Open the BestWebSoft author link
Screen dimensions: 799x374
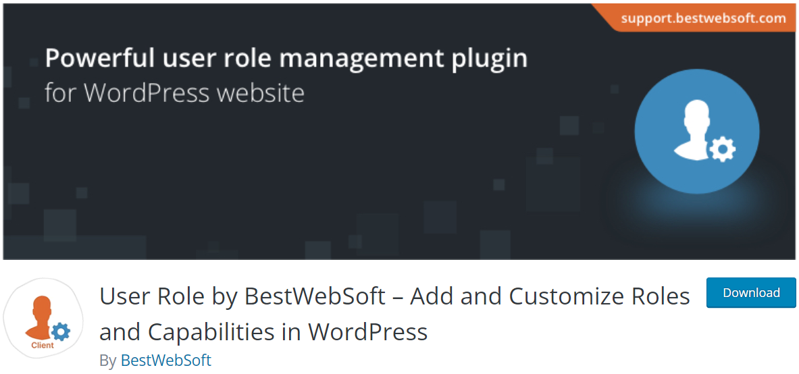tap(165, 360)
